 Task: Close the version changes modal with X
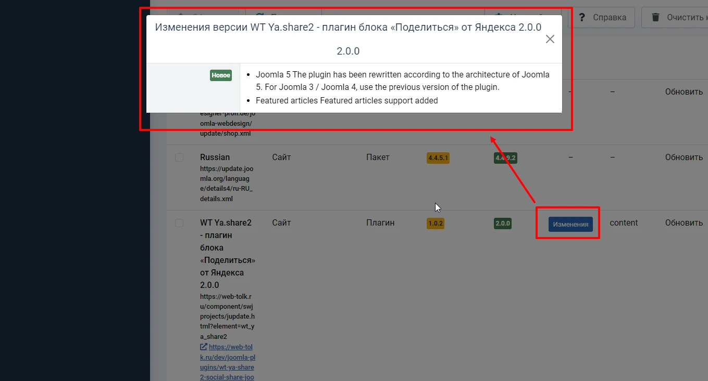pyautogui.click(x=550, y=39)
